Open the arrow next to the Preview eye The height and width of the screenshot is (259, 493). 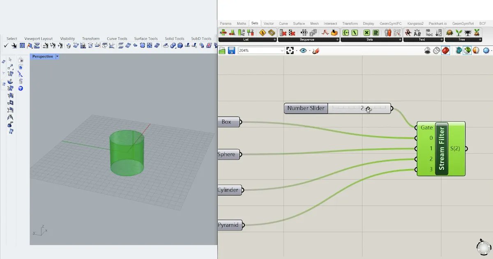310,50
